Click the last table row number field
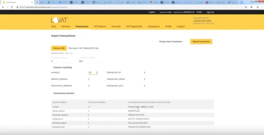 91,61
